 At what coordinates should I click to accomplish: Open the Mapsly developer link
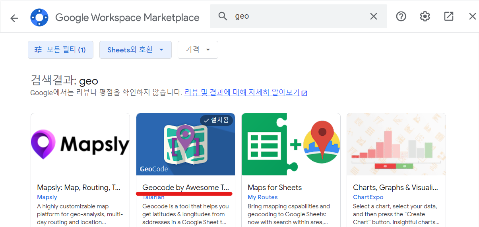point(47,197)
